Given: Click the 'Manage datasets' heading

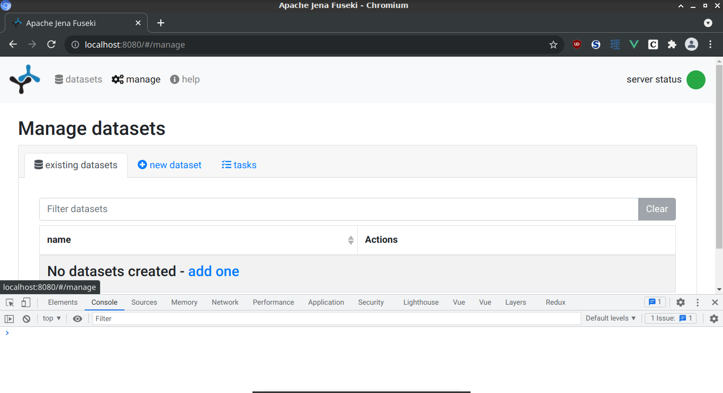Looking at the screenshot, I should click(x=92, y=129).
